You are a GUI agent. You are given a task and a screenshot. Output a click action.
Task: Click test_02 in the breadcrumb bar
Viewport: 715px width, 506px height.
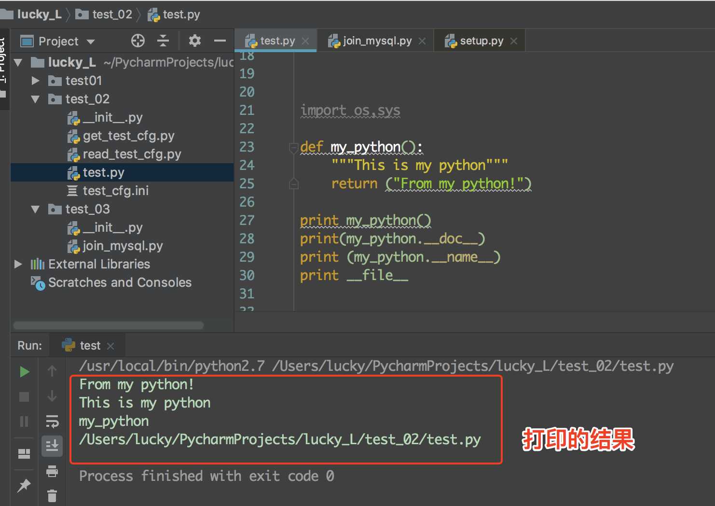pos(104,14)
